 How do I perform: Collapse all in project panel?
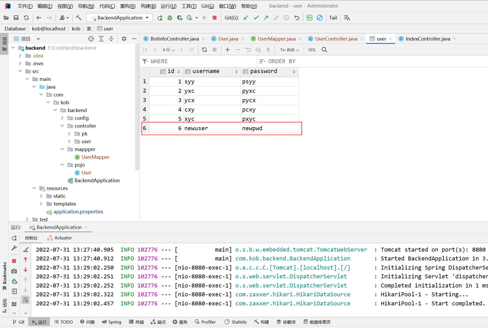pyautogui.click(x=111, y=39)
